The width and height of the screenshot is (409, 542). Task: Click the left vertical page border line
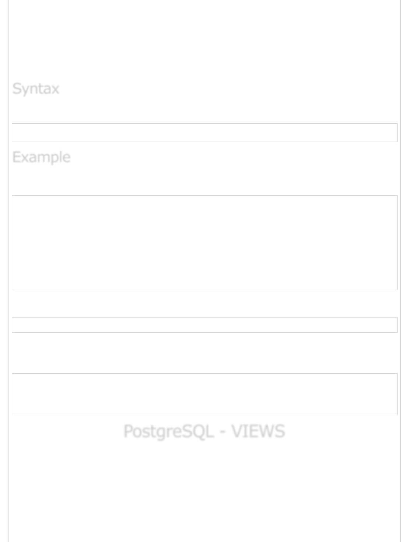[x=9, y=271]
